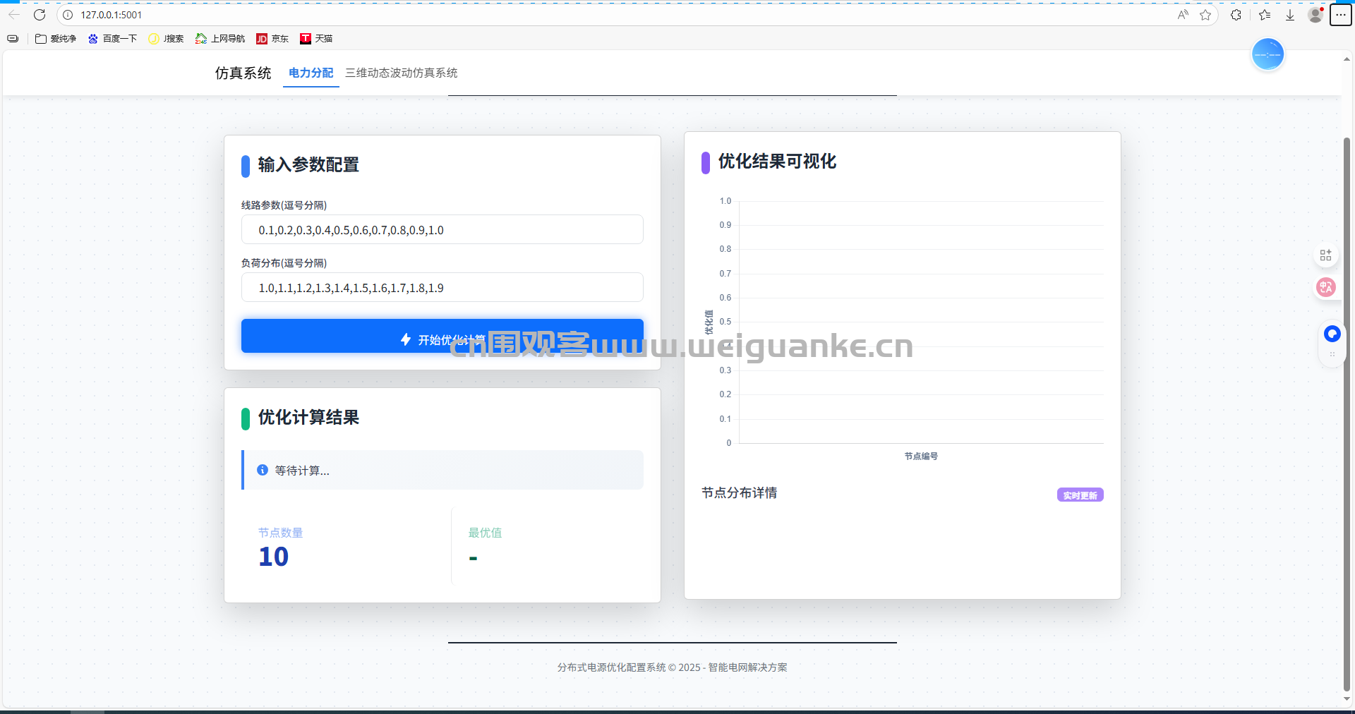Click the 线路参数 input field
1355x714 pixels.
(x=442, y=230)
